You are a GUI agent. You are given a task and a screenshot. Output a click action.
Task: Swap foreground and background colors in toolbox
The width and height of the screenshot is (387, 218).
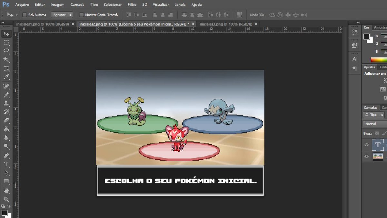9,206
